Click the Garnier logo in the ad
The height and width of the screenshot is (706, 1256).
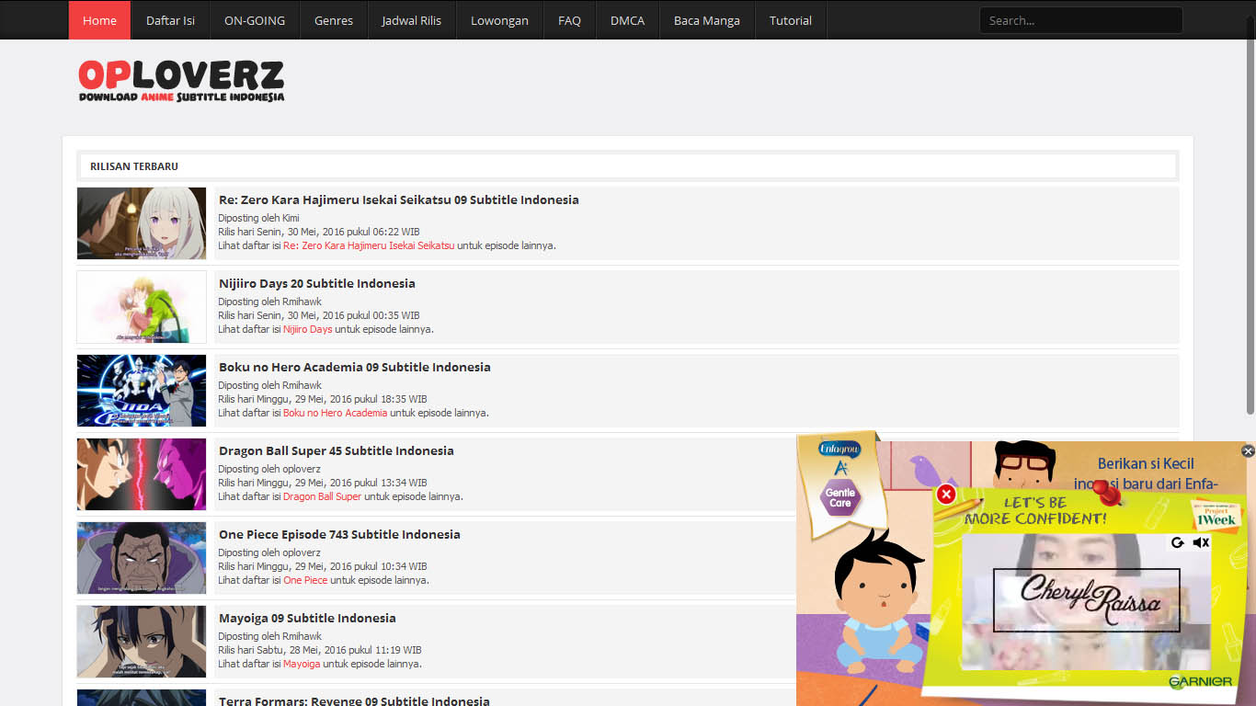1200,682
